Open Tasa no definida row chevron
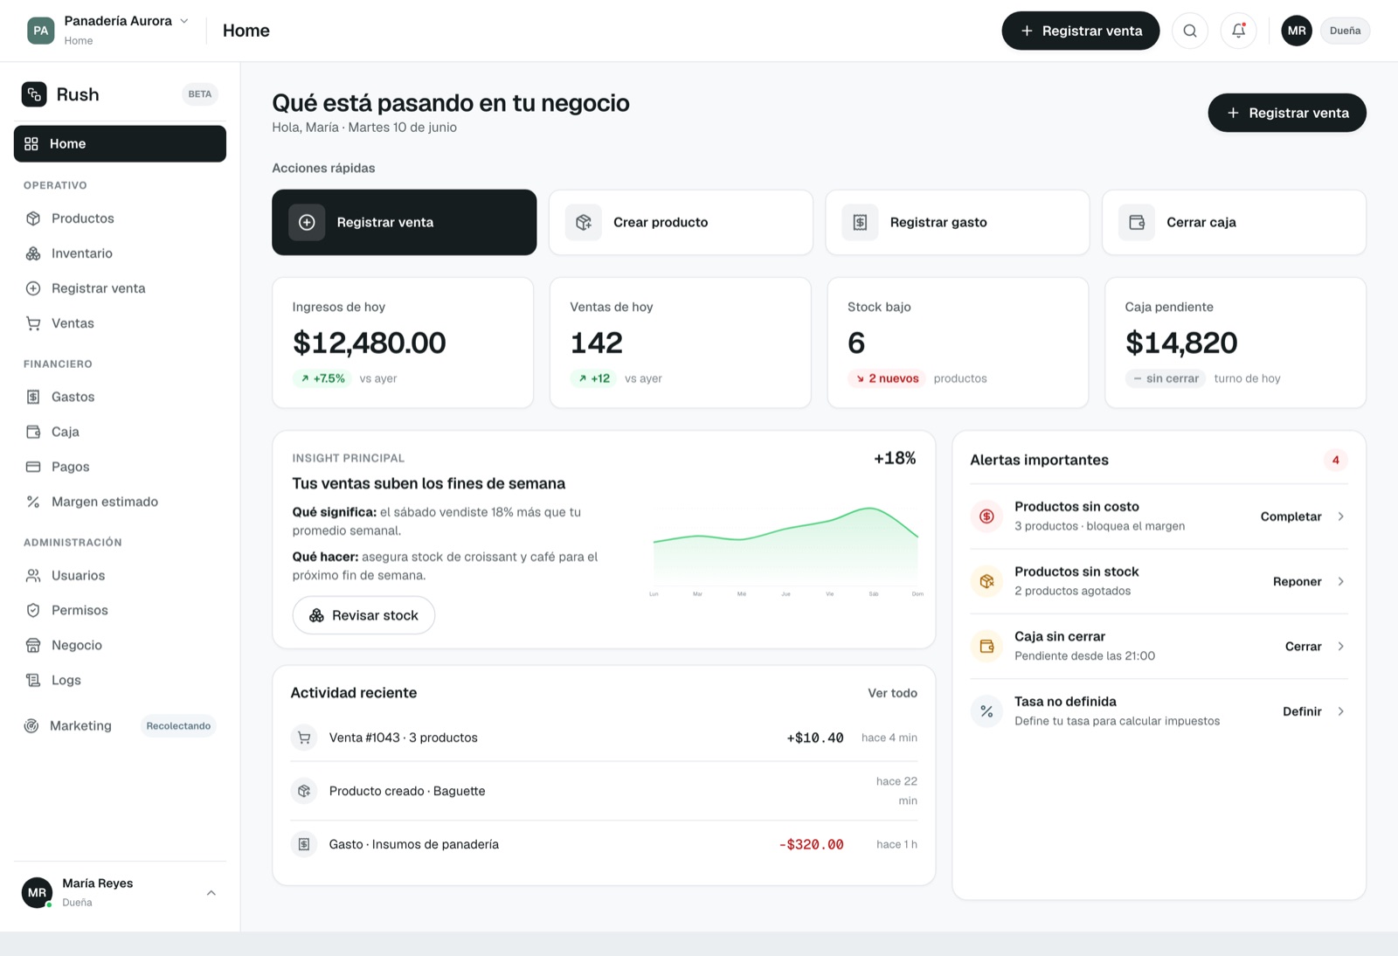This screenshot has height=956, width=1398. click(1340, 711)
